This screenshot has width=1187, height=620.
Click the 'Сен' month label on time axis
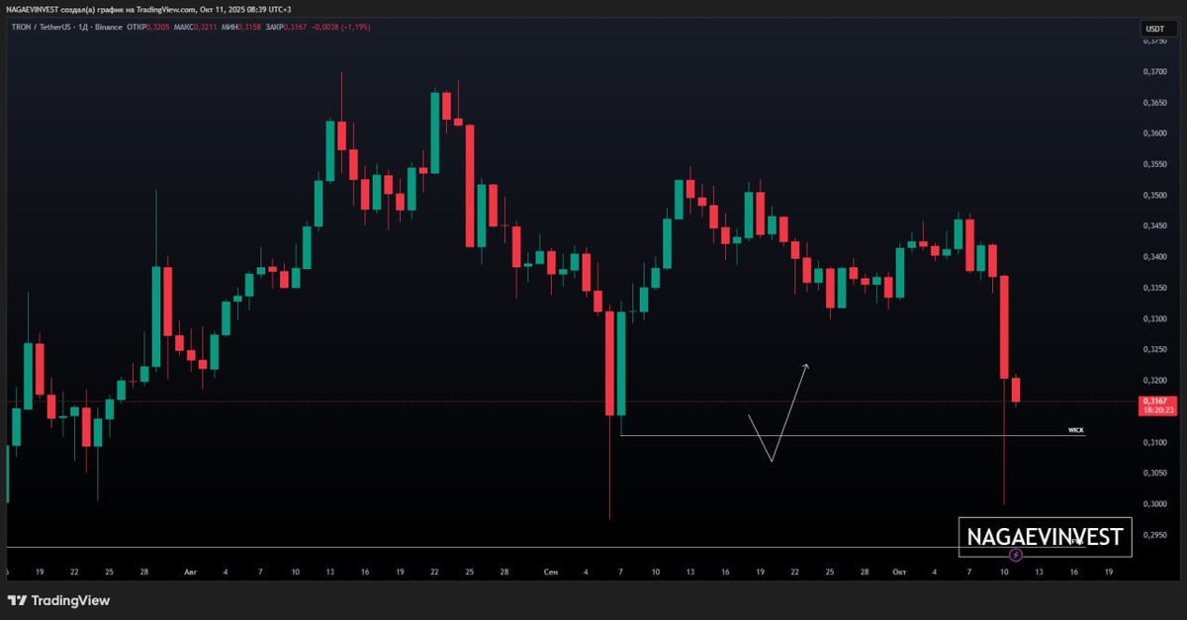550,572
